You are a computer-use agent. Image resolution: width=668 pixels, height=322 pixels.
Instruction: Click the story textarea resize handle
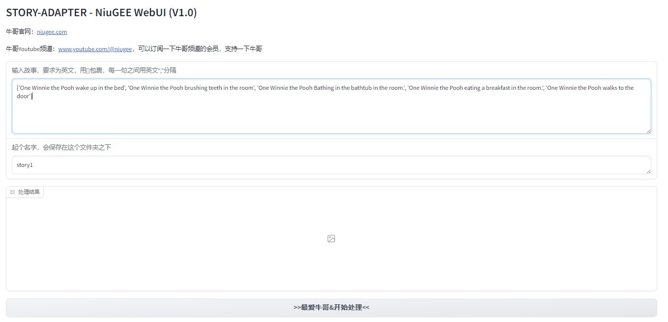click(x=648, y=131)
